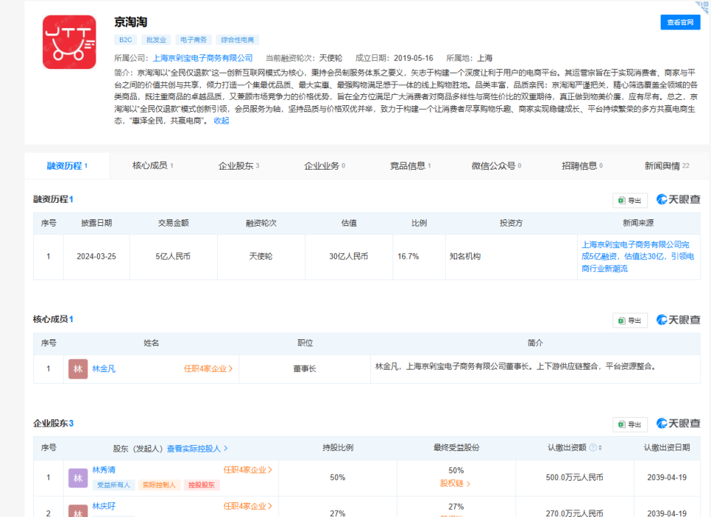Click the 董事长 position cell

click(304, 369)
